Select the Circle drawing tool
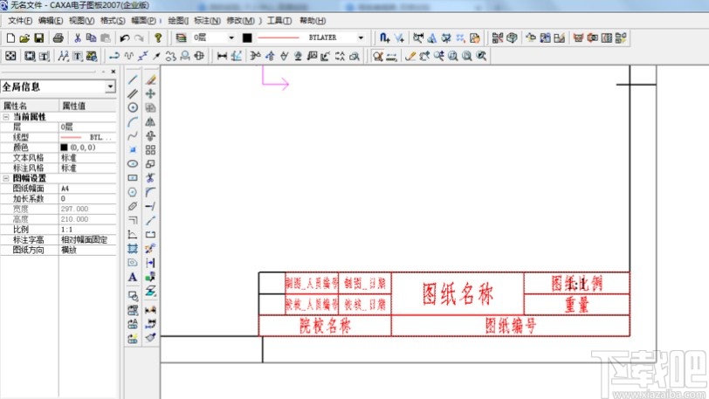Screen dimensions: 709x399 point(133,107)
